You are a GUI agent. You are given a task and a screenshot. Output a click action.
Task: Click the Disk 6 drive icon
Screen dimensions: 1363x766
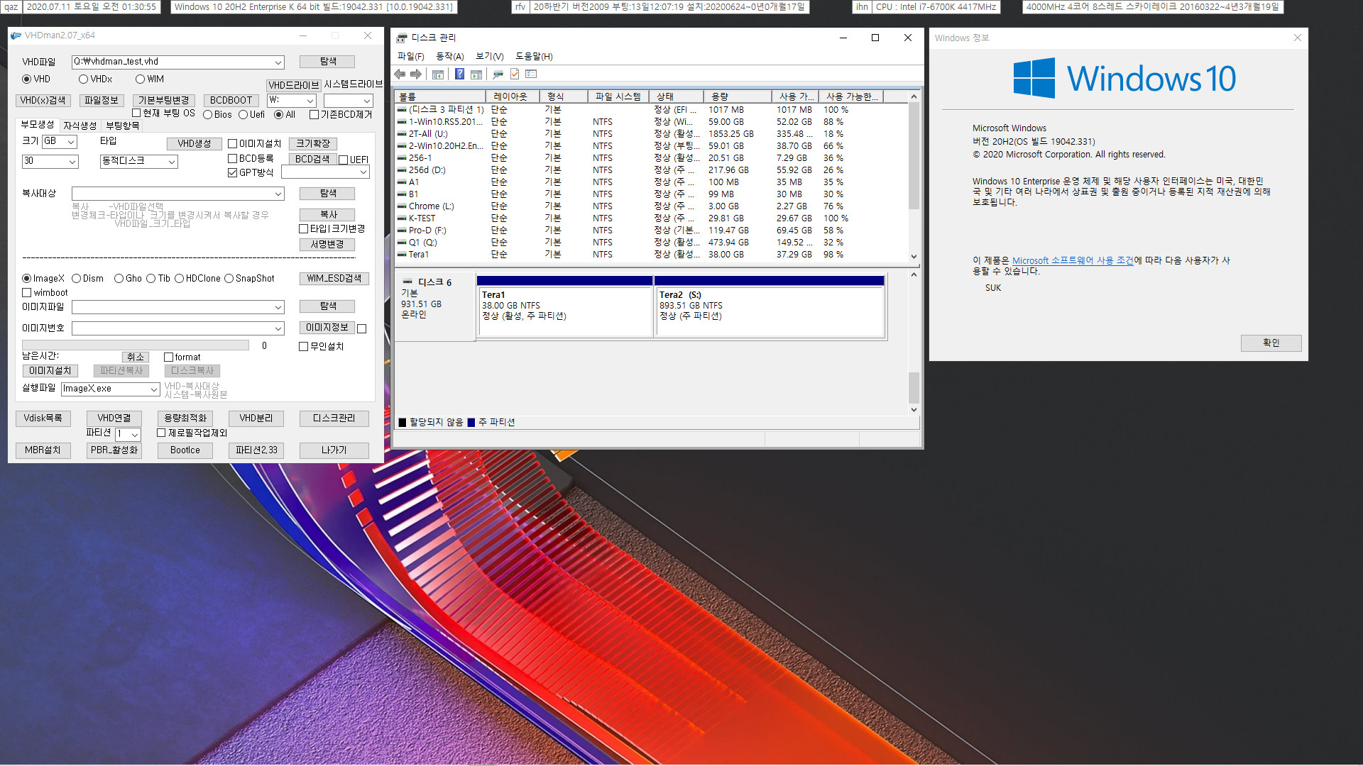coord(407,282)
